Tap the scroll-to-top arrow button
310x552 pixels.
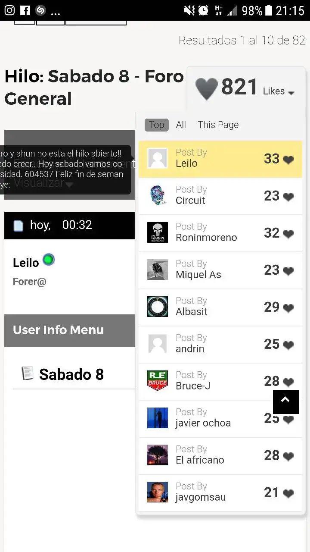click(x=285, y=401)
